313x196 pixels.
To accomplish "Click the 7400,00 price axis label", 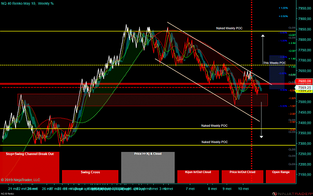I will (x=304, y=123).
